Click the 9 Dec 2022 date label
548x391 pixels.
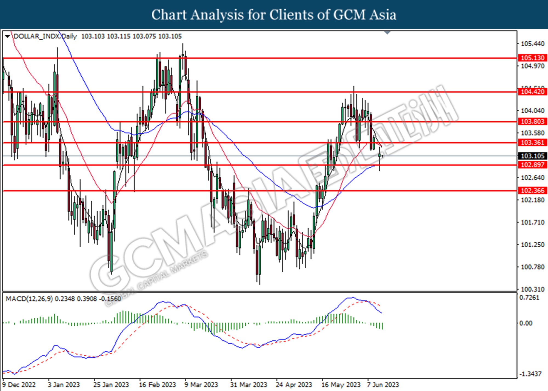[x=19, y=385]
